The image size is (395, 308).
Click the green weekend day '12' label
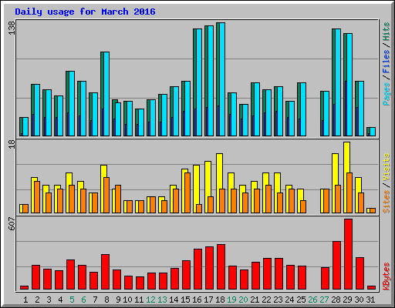coord(150,300)
